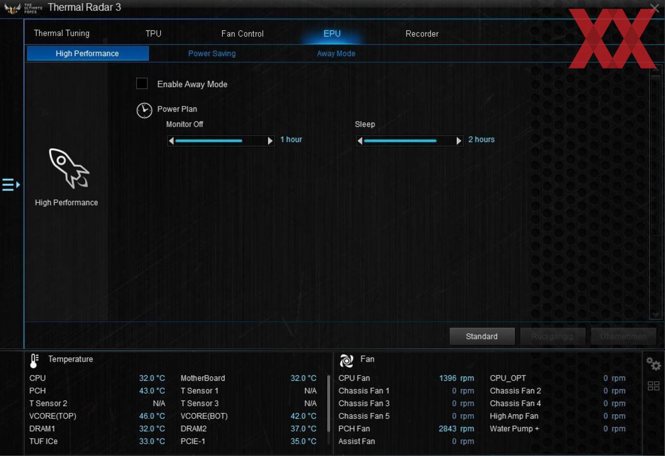
Task: Click the Rückgängig undo button
Action: click(x=553, y=336)
